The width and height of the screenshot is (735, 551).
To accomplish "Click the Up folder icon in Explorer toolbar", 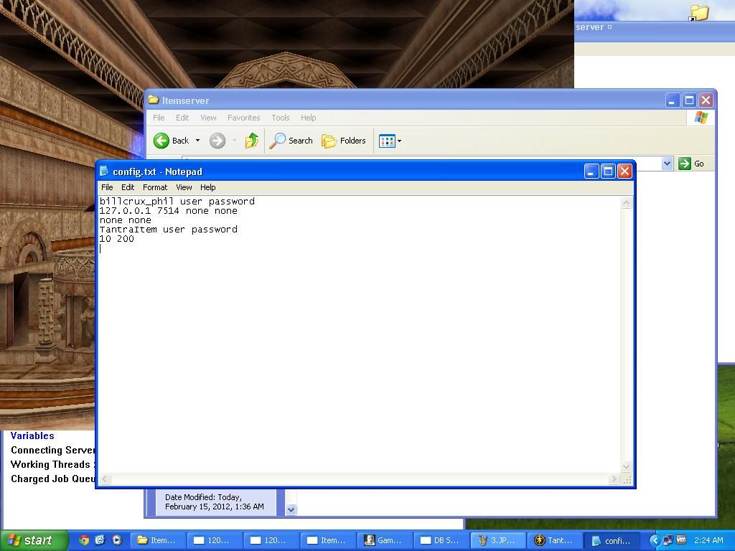I will pos(251,141).
